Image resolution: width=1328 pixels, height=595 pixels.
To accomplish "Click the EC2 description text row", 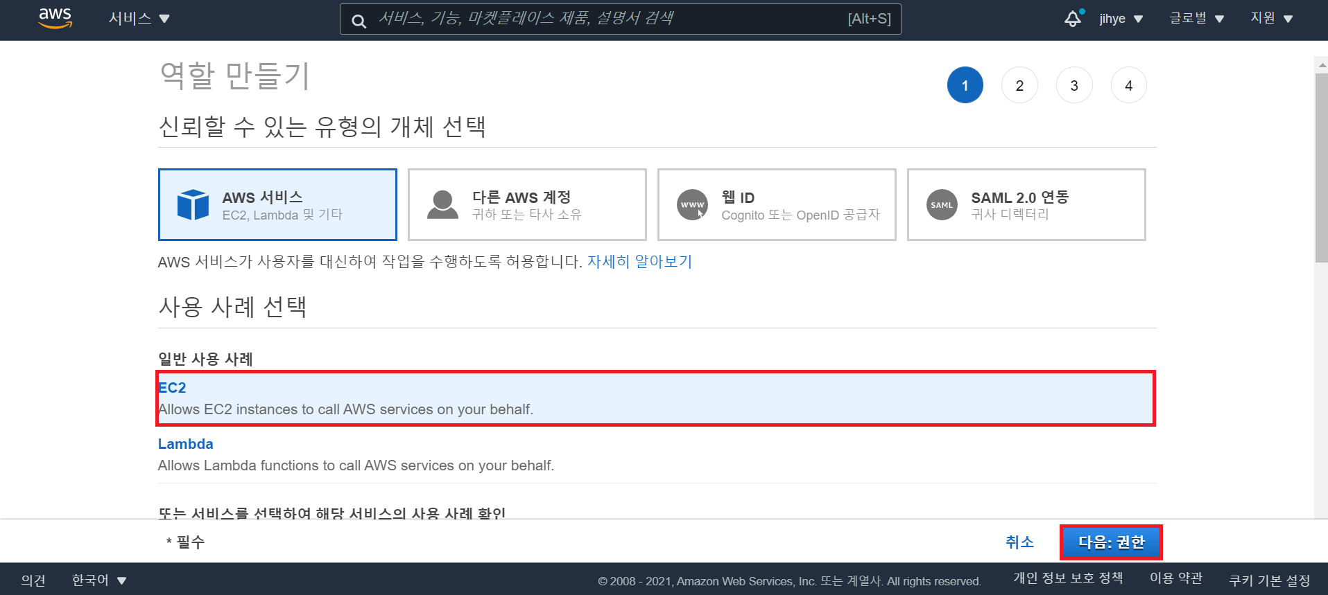I will (x=345, y=409).
